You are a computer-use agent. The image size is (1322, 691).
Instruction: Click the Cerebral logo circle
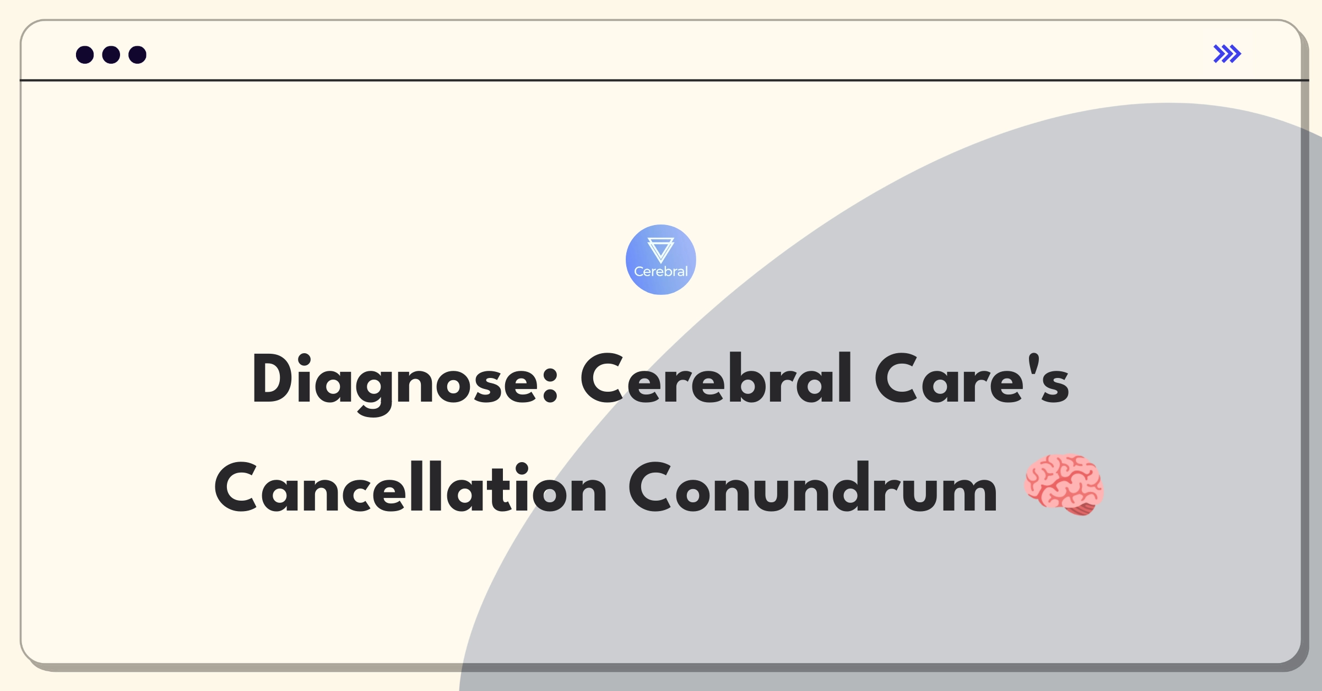click(x=660, y=260)
